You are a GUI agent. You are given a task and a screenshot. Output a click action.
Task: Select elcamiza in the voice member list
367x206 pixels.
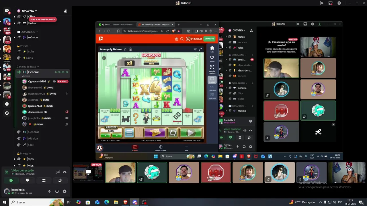(x=33, y=100)
